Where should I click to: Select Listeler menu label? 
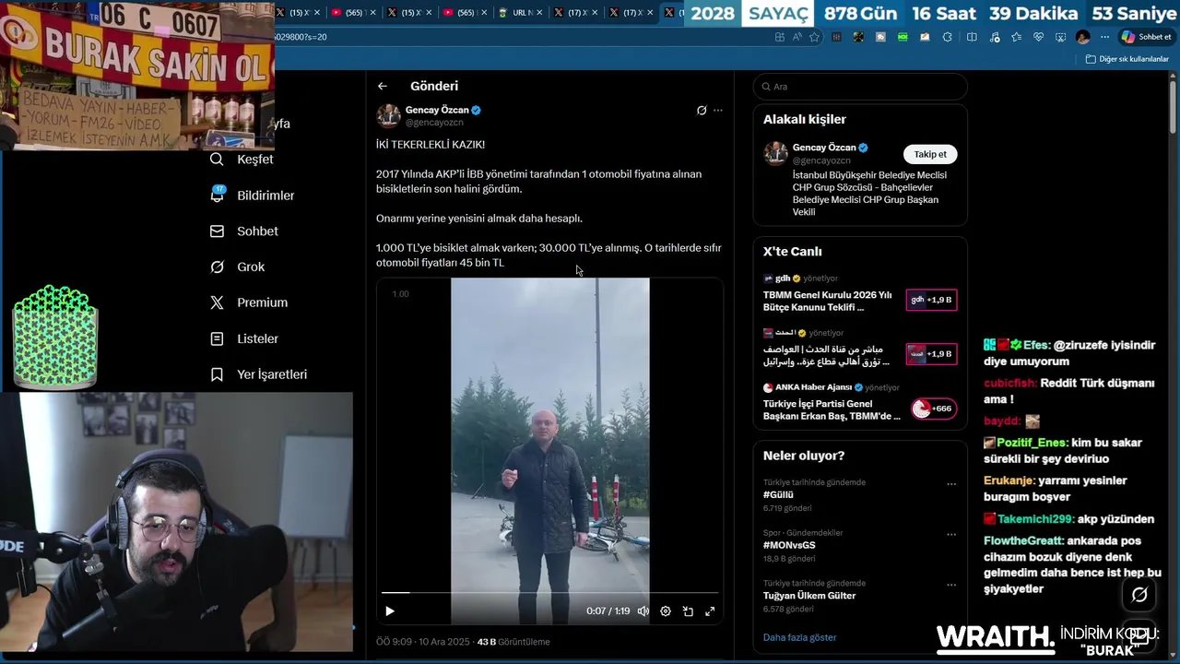257,338
